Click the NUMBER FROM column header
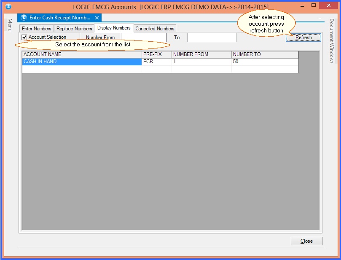 click(x=201, y=54)
